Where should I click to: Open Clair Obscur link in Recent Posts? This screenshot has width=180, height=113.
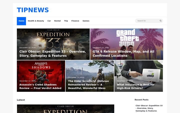coord(149,108)
